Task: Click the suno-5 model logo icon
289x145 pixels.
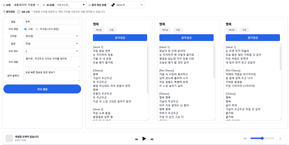Action: (x=113, y=5)
